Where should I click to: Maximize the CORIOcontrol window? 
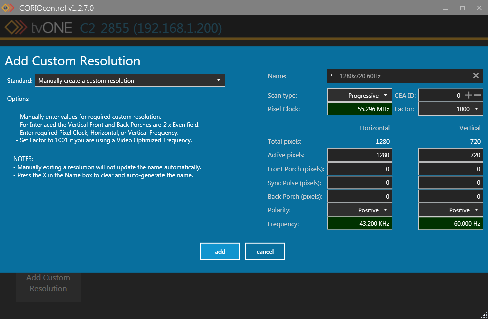[462, 8]
